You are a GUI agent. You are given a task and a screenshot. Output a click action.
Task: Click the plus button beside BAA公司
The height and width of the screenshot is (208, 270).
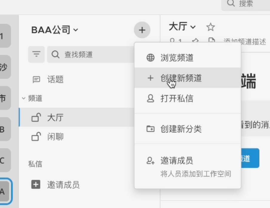coord(142,30)
